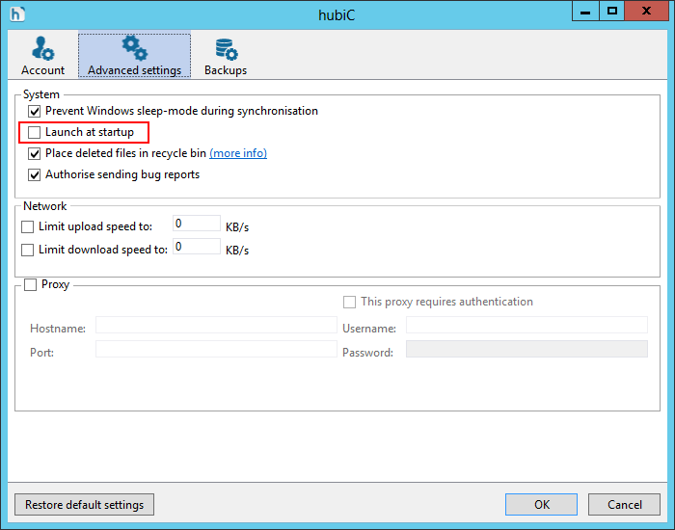
Task: Click Restore default settings button
Action: 85,504
